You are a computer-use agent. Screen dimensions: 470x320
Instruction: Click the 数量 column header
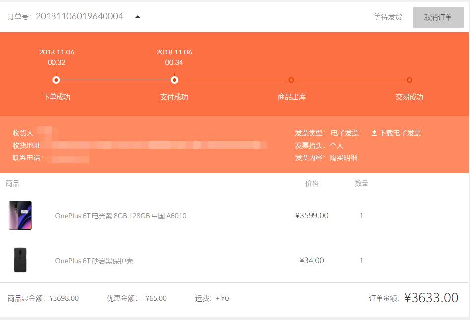361,183
